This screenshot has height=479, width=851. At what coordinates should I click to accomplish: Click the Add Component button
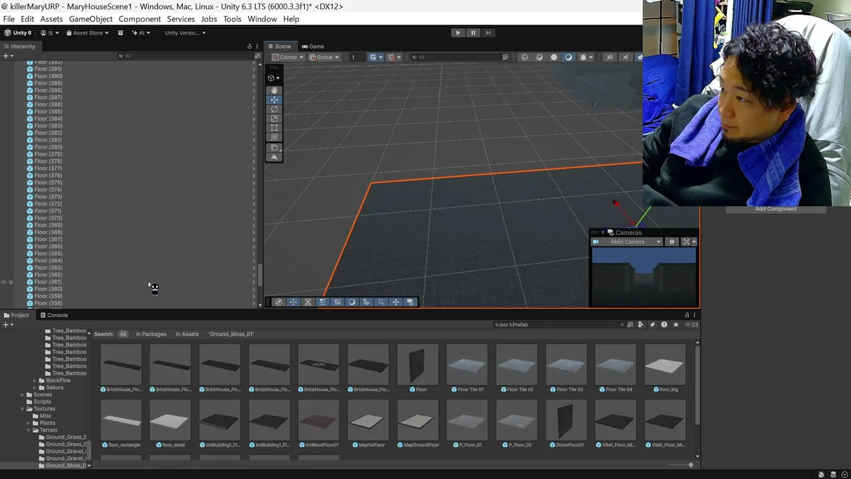tap(775, 209)
